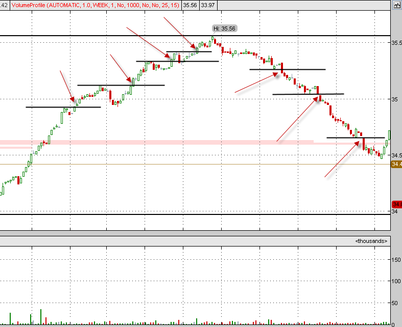Click the 50 volume axis label

394,303
